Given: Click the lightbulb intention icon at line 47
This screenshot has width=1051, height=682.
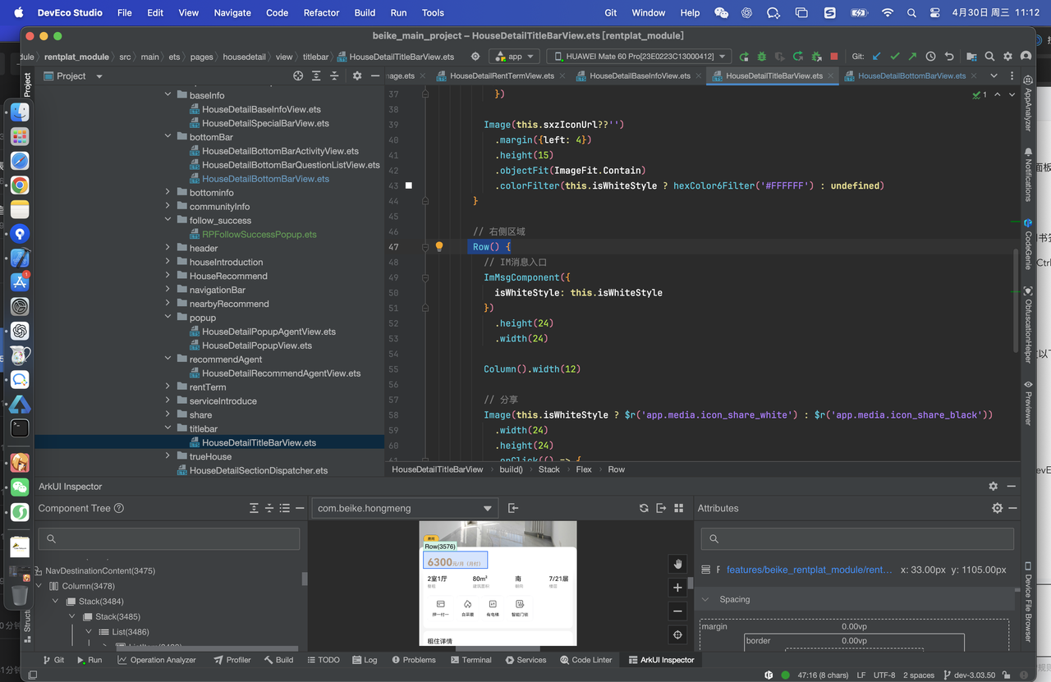Looking at the screenshot, I should tap(438, 247).
